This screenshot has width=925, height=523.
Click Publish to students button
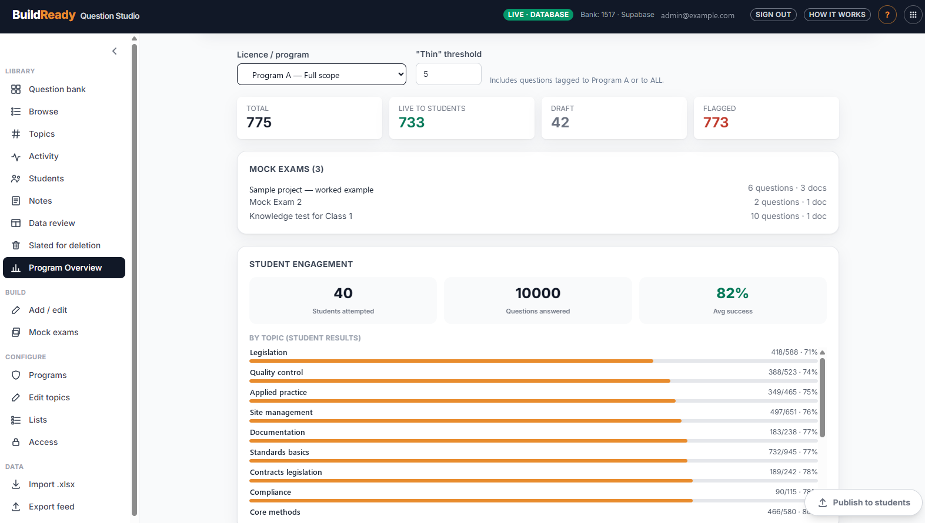pos(863,502)
